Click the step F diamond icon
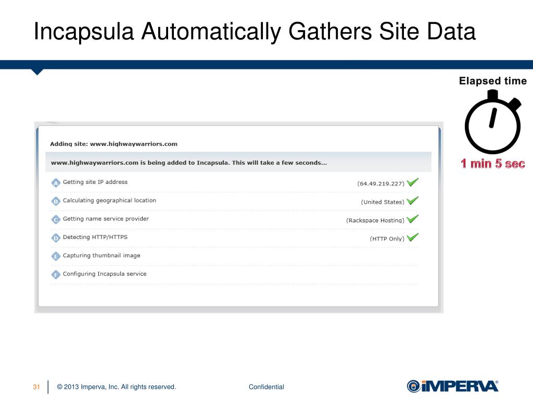The image size is (533, 399). tap(56, 274)
